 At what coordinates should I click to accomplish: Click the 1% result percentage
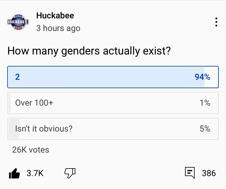pos(205,103)
